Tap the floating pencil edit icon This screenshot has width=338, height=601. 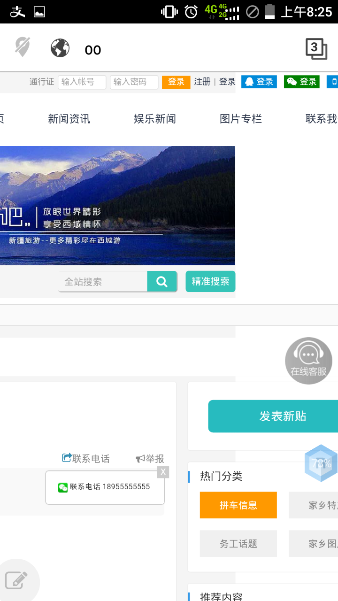17,581
